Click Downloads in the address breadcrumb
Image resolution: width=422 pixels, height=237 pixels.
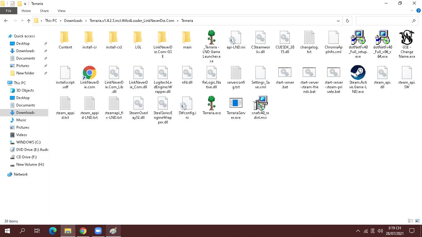tap(73, 21)
